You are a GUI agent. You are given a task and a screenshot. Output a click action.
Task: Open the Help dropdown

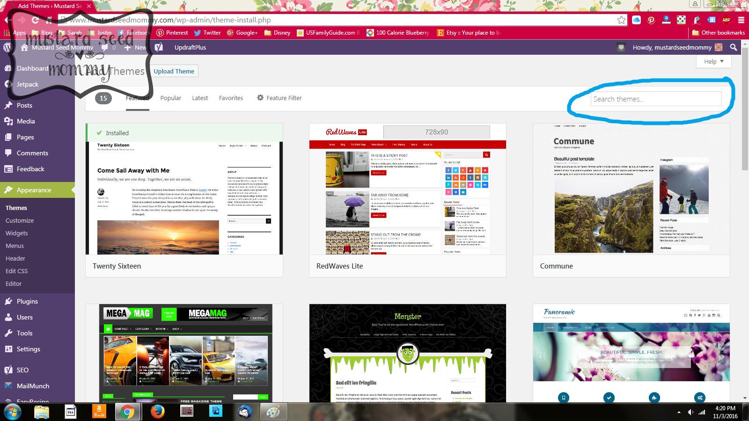(x=714, y=61)
